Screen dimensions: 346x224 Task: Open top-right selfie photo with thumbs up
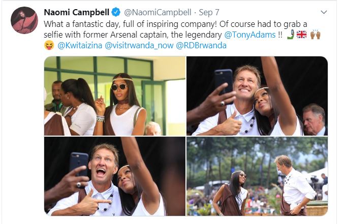tap(257, 95)
